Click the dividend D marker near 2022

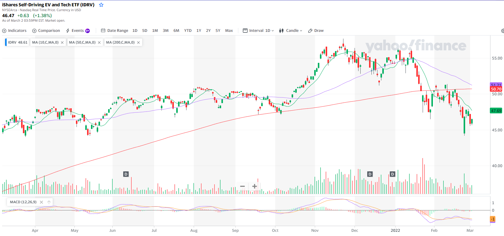click(392, 174)
